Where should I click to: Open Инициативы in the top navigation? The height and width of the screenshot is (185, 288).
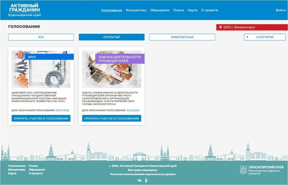(136, 10)
